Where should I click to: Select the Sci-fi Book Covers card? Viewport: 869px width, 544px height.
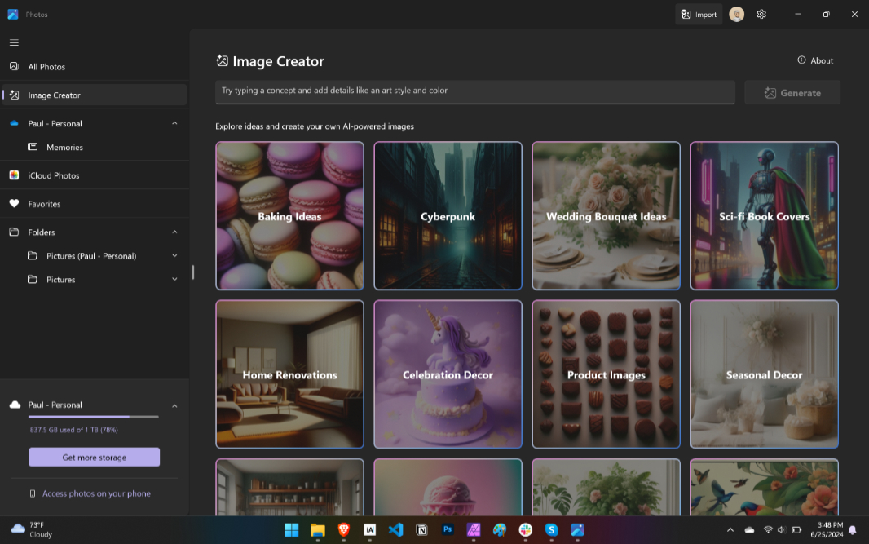(x=765, y=215)
